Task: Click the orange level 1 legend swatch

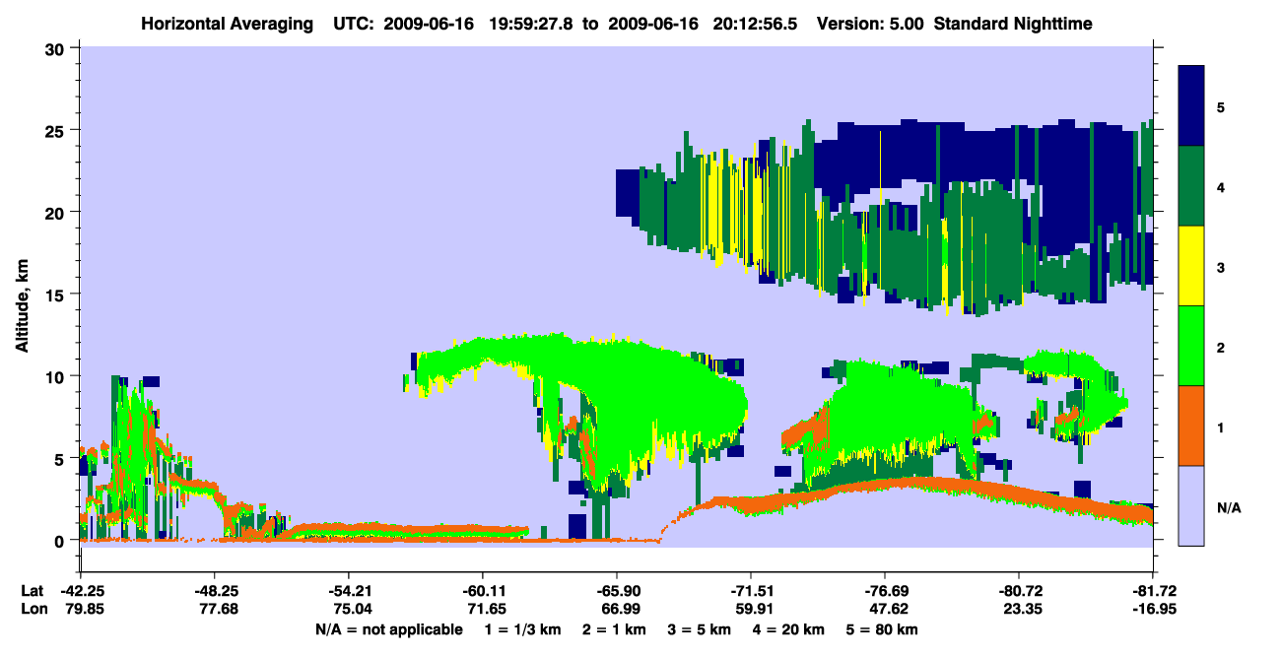Action: pyautogui.click(x=1191, y=426)
